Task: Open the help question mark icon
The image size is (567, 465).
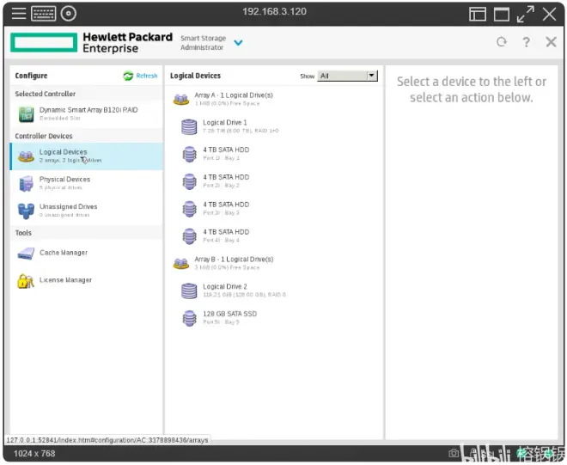Action: [526, 42]
